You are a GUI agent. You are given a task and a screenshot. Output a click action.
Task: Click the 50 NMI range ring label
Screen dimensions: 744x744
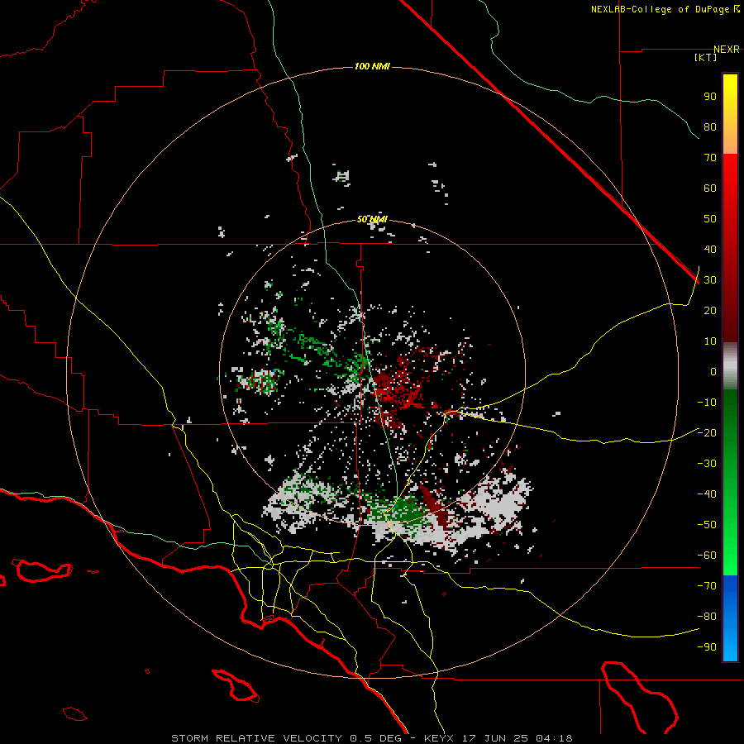click(372, 219)
